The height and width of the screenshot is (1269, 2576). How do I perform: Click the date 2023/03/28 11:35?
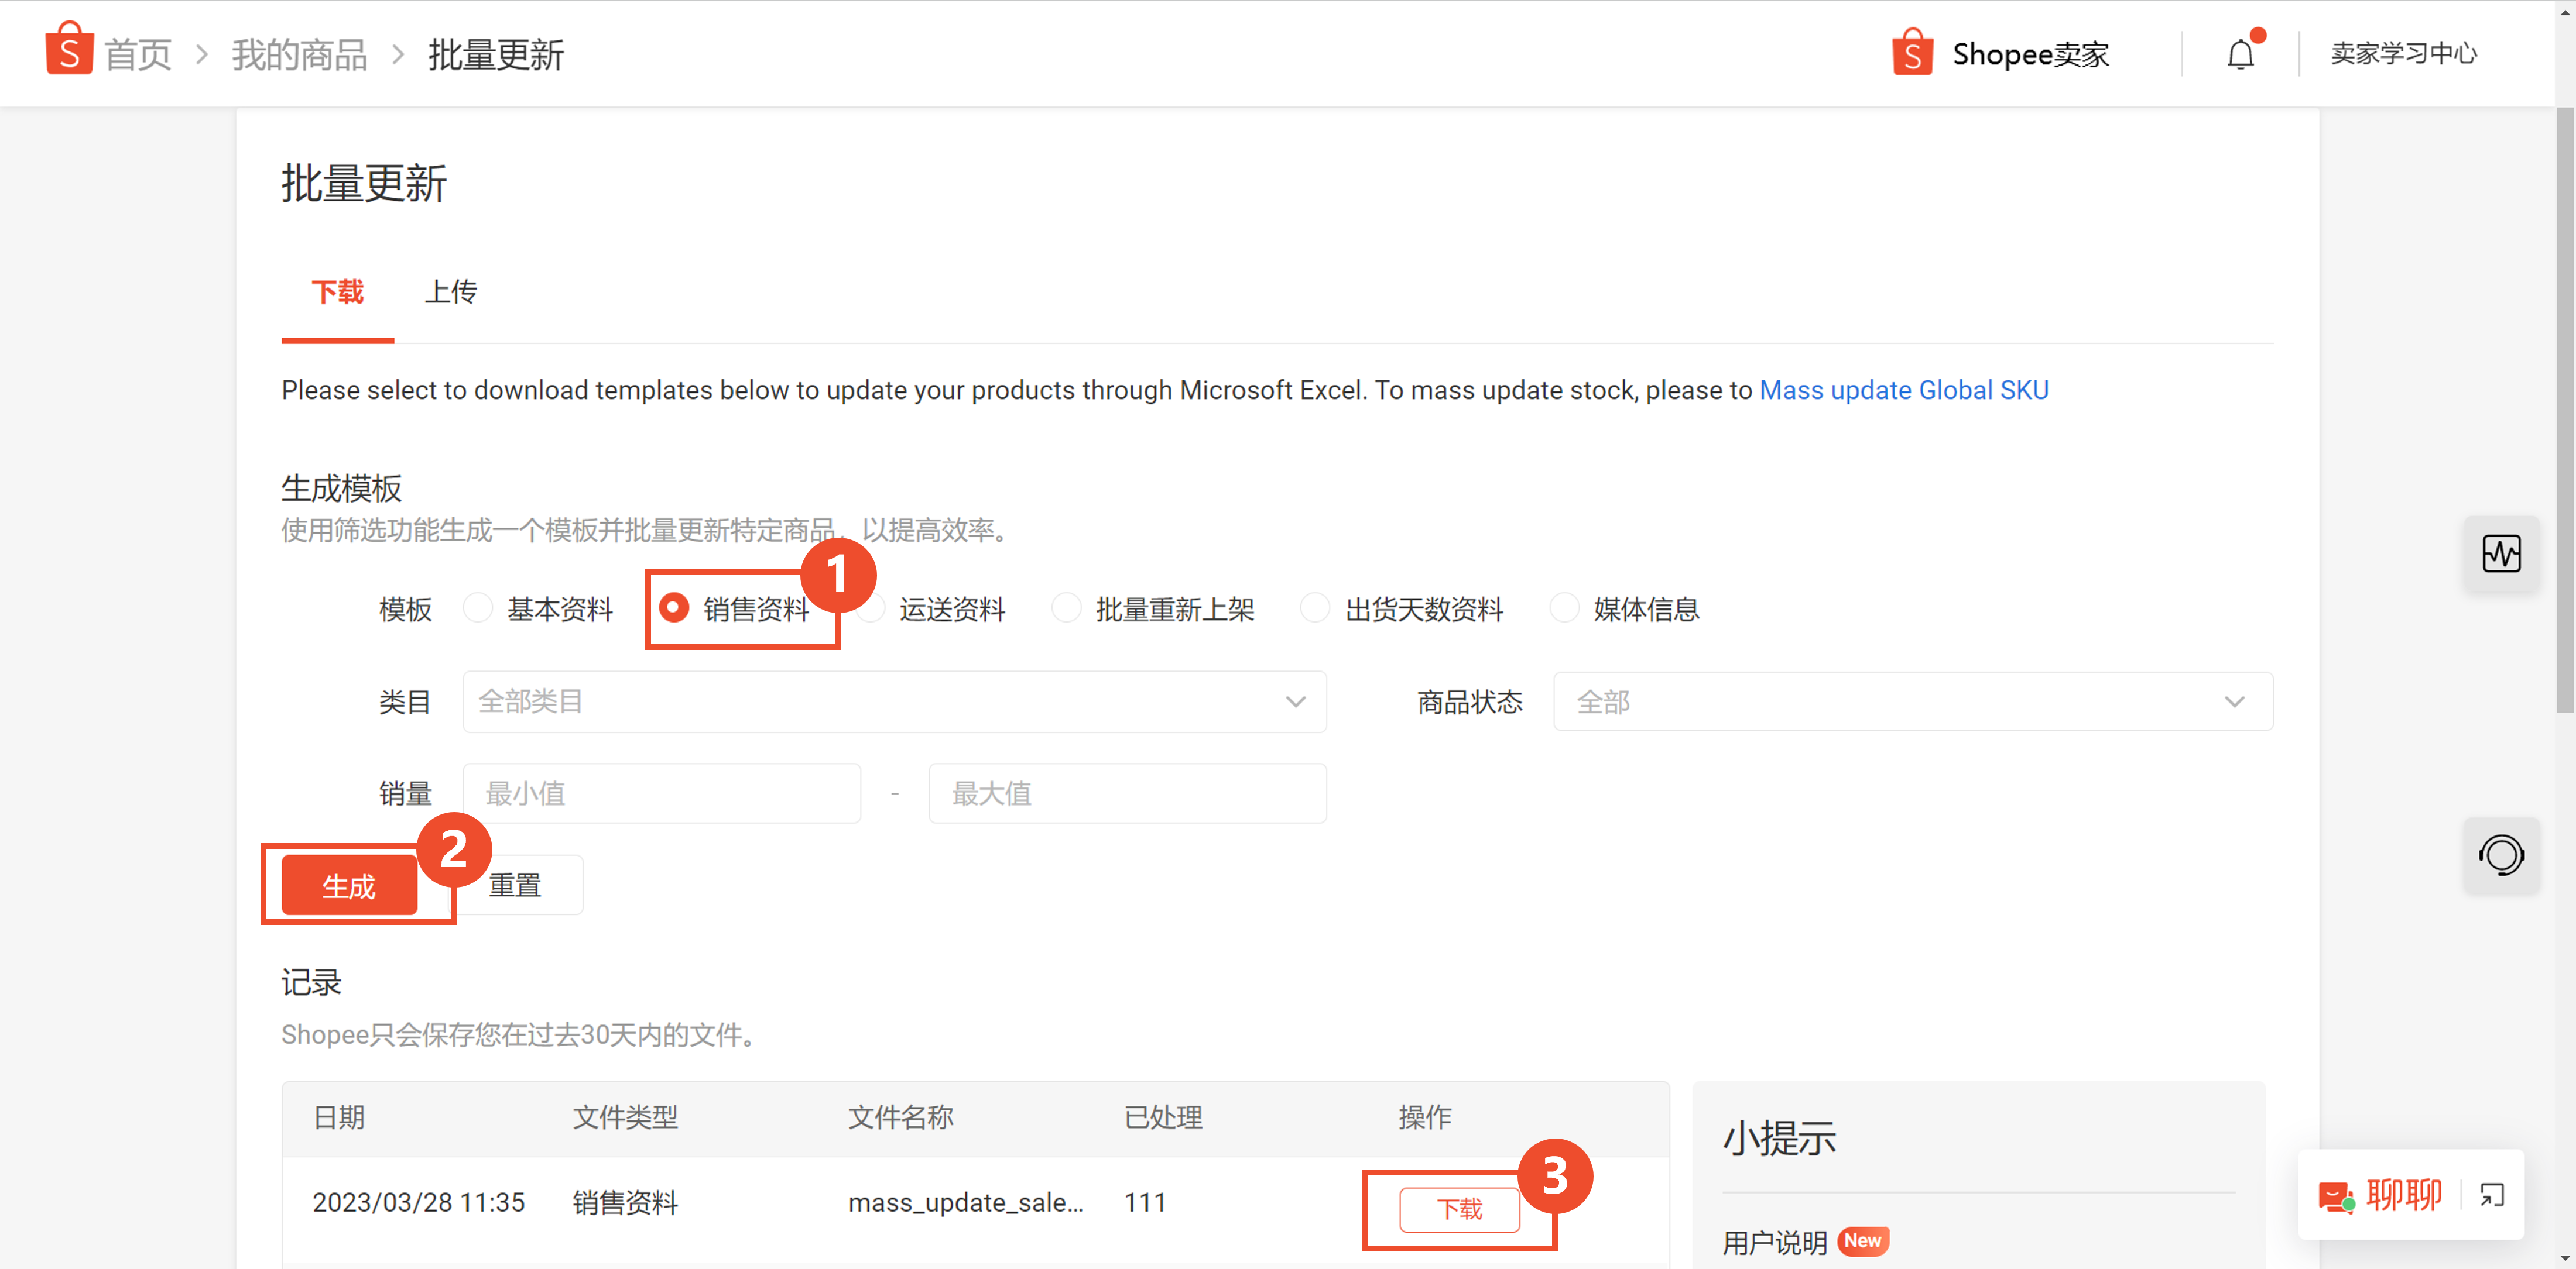(x=418, y=1202)
